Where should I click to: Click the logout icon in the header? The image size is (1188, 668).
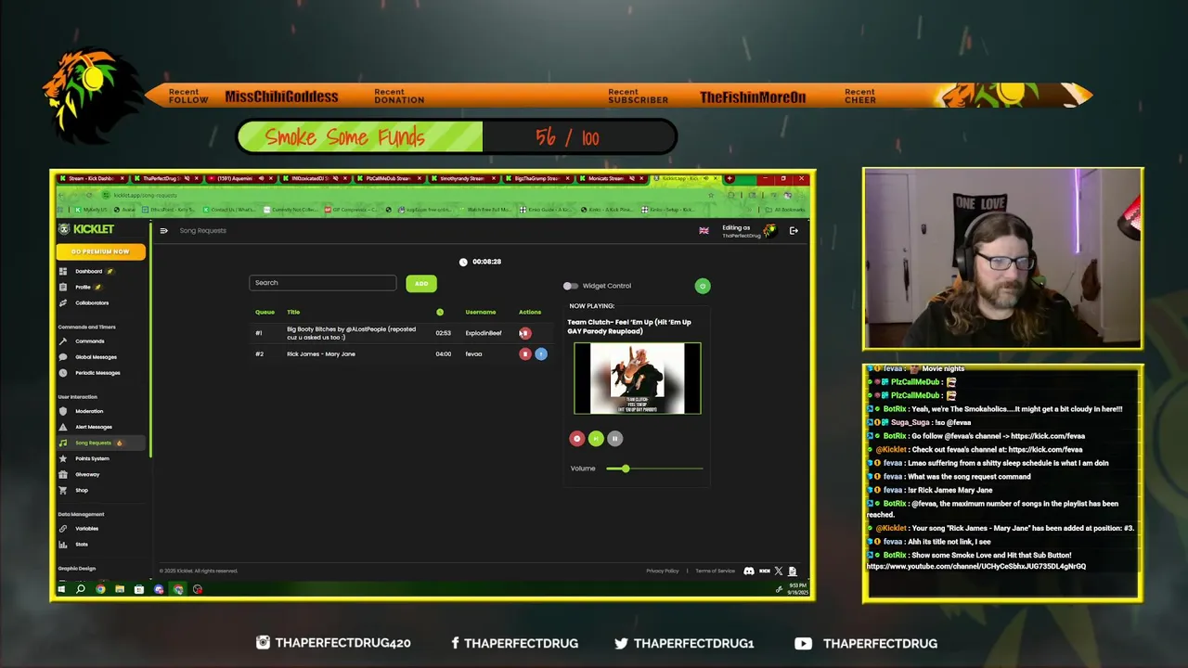point(794,231)
